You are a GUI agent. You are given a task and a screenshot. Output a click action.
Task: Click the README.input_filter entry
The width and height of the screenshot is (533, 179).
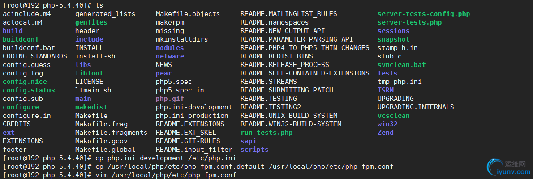[194, 150]
